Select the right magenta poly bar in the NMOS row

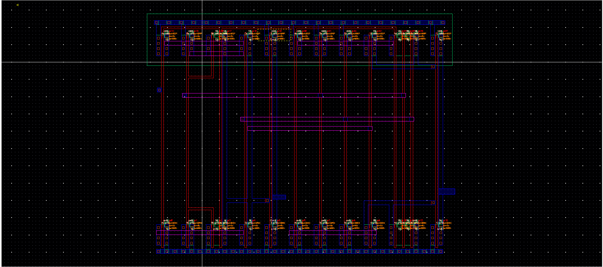tap(333, 233)
